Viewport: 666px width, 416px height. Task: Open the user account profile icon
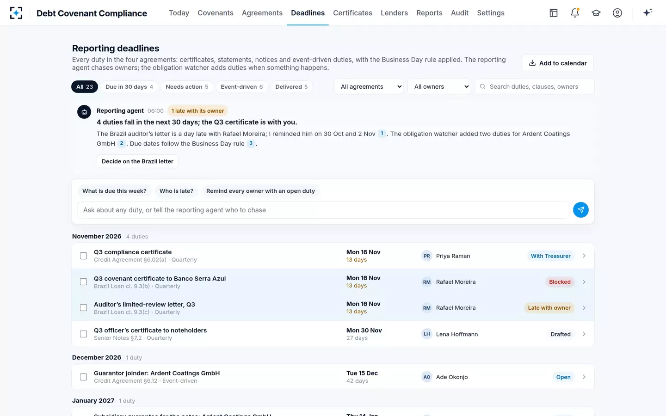click(x=617, y=13)
